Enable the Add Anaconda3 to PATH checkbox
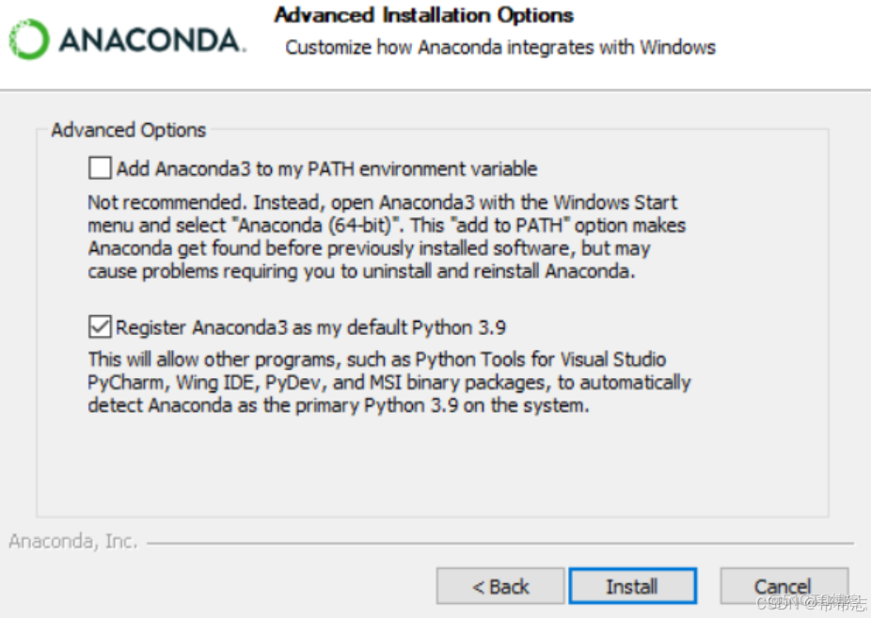 pos(99,169)
